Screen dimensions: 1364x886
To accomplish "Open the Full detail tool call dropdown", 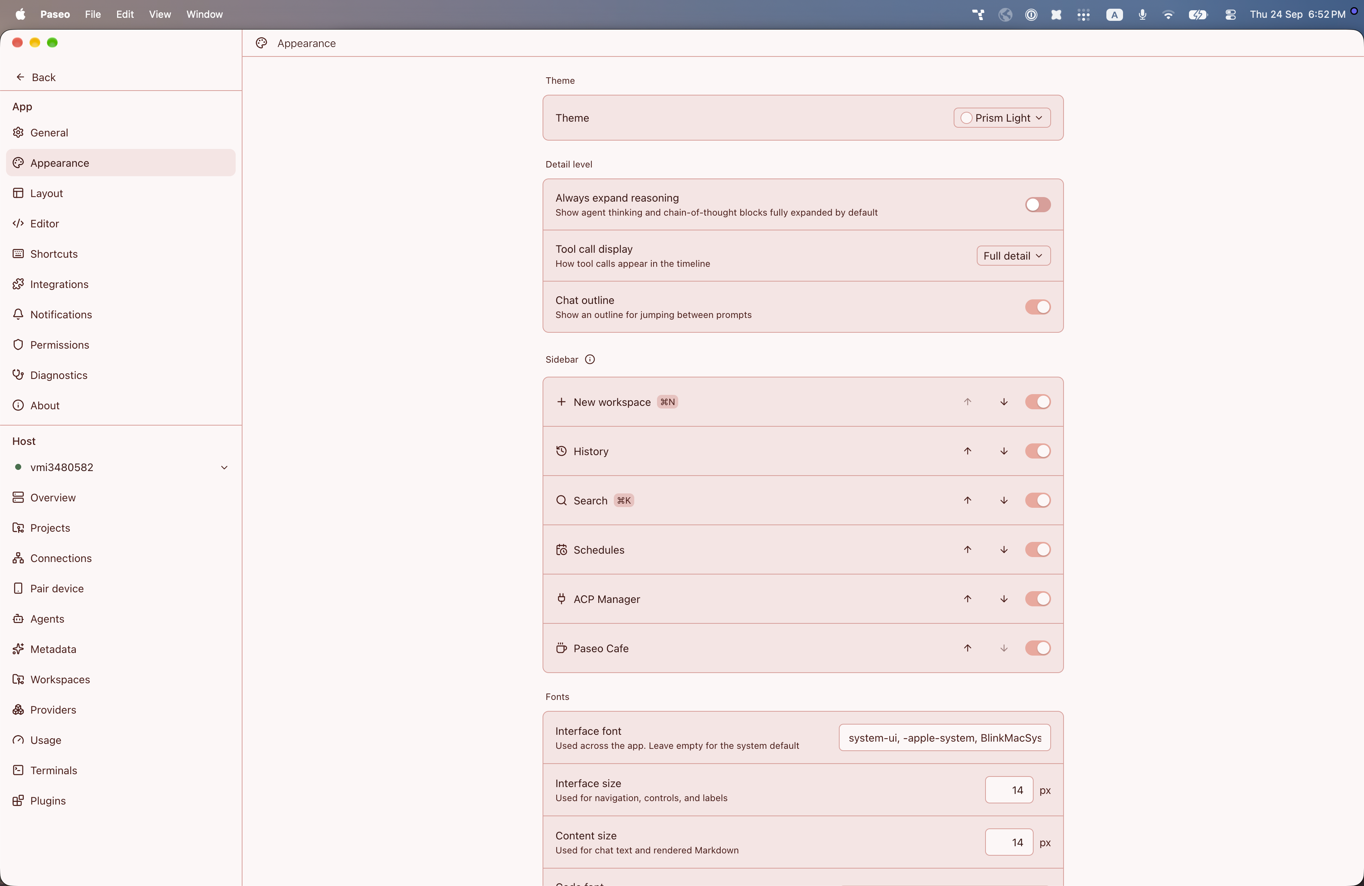I will tap(1013, 255).
